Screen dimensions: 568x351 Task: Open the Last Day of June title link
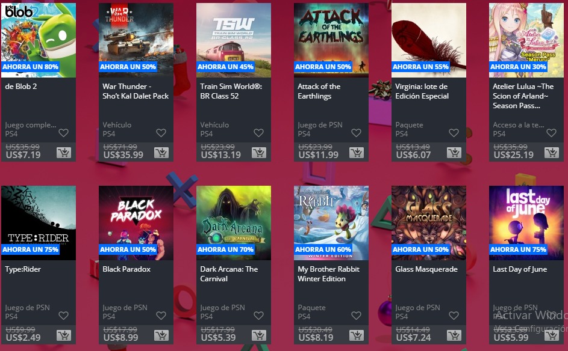(x=520, y=269)
